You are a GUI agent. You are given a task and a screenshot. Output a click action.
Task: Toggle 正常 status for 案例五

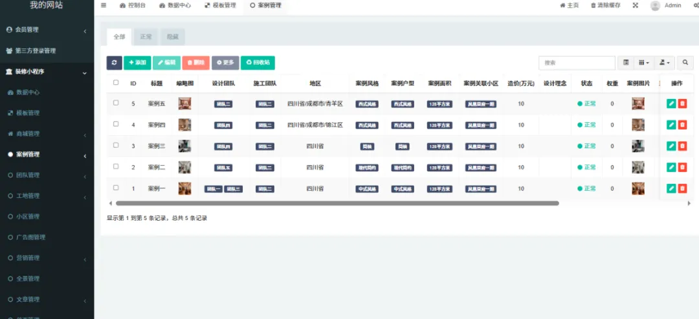click(x=586, y=104)
